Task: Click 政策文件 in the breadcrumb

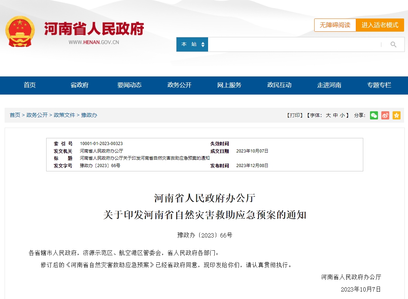Action: pyautogui.click(x=64, y=115)
